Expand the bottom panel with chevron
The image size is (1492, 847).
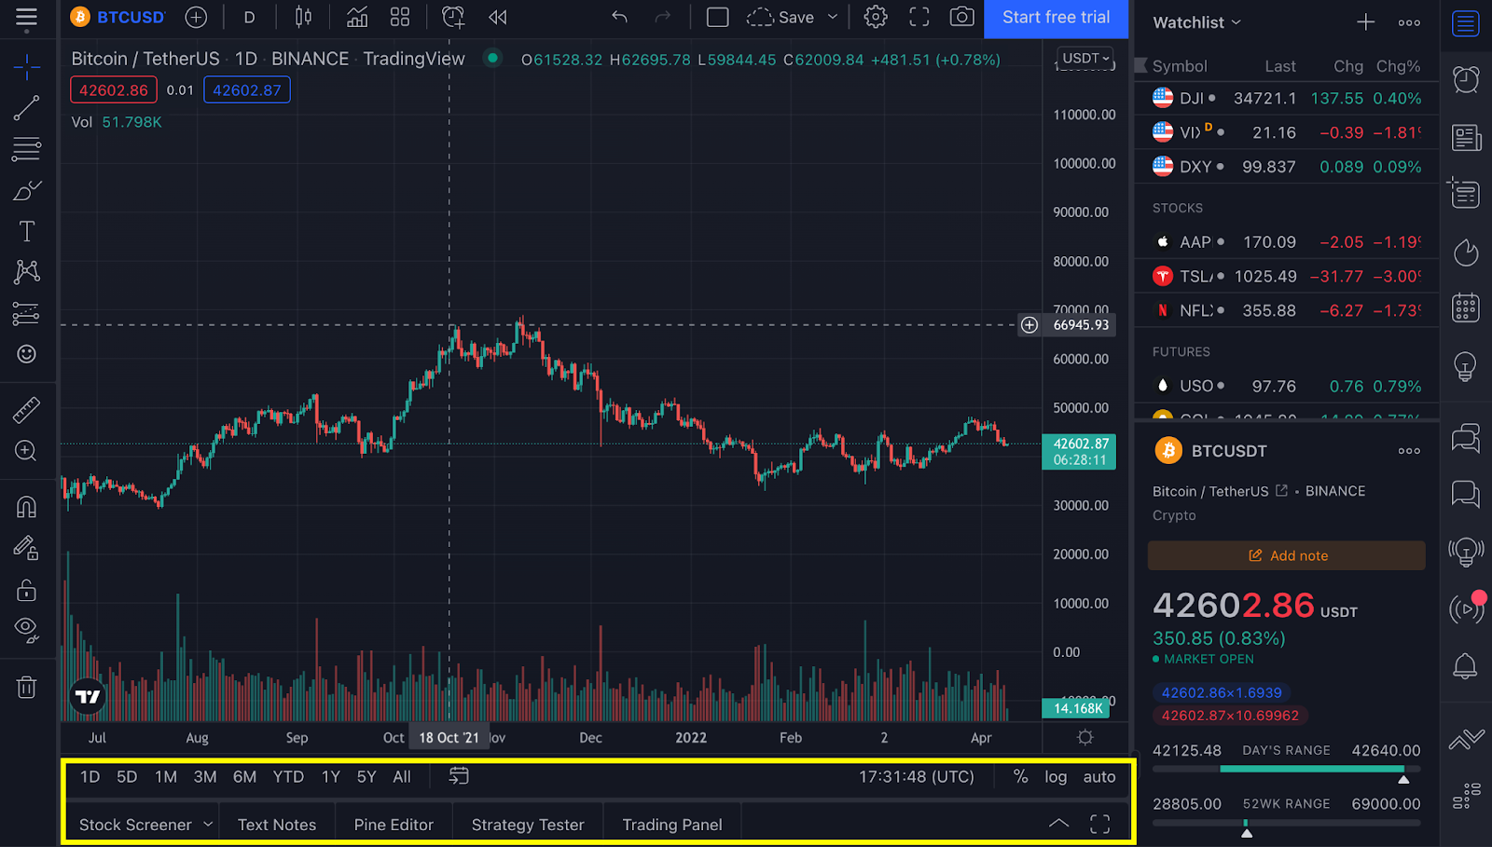click(x=1058, y=823)
